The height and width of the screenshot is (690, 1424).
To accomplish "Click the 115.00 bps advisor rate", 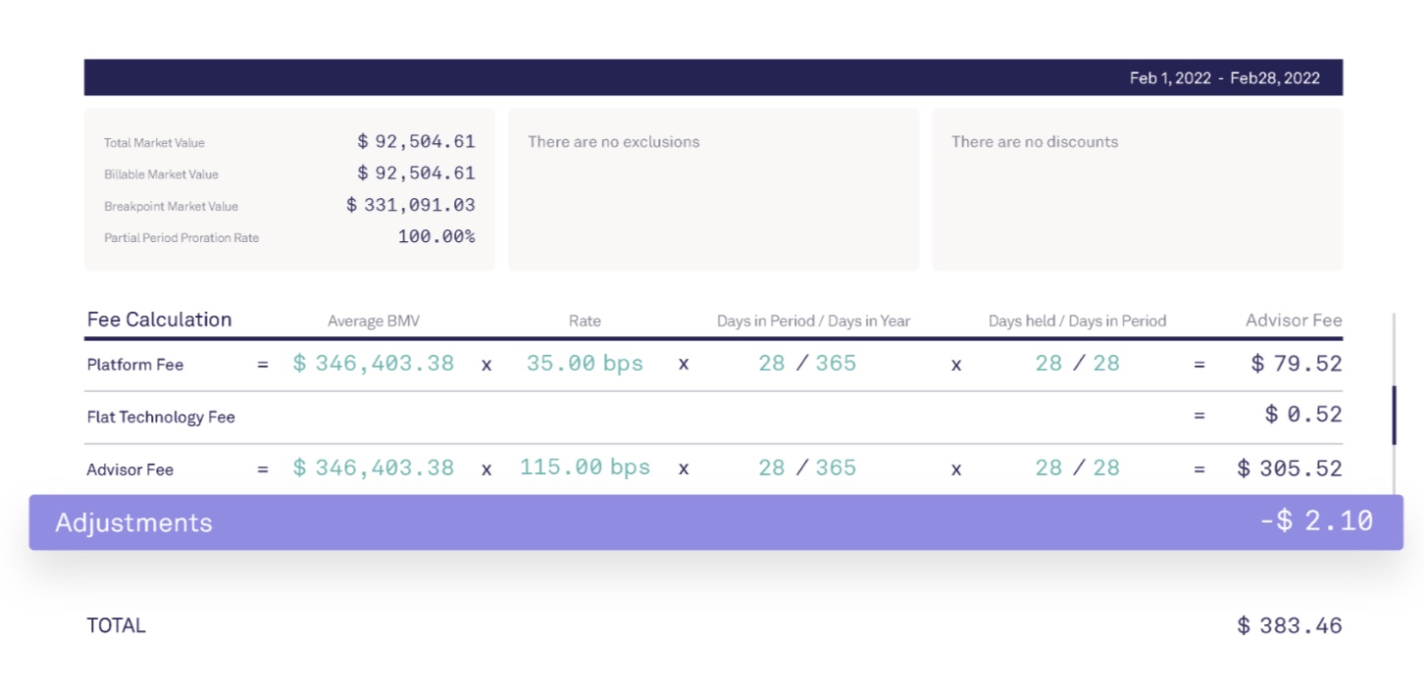I will pos(585,468).
